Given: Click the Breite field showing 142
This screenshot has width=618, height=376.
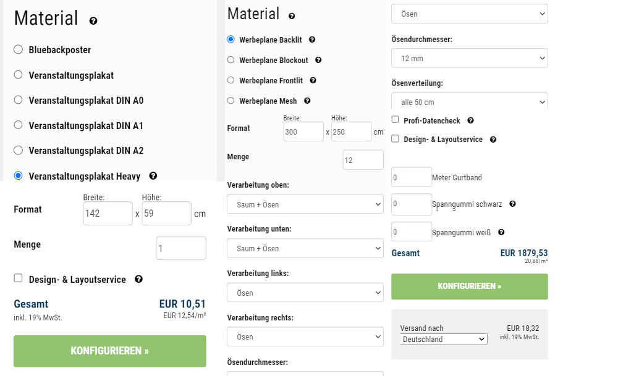Looking at the screenshot, I should point(108,213).
